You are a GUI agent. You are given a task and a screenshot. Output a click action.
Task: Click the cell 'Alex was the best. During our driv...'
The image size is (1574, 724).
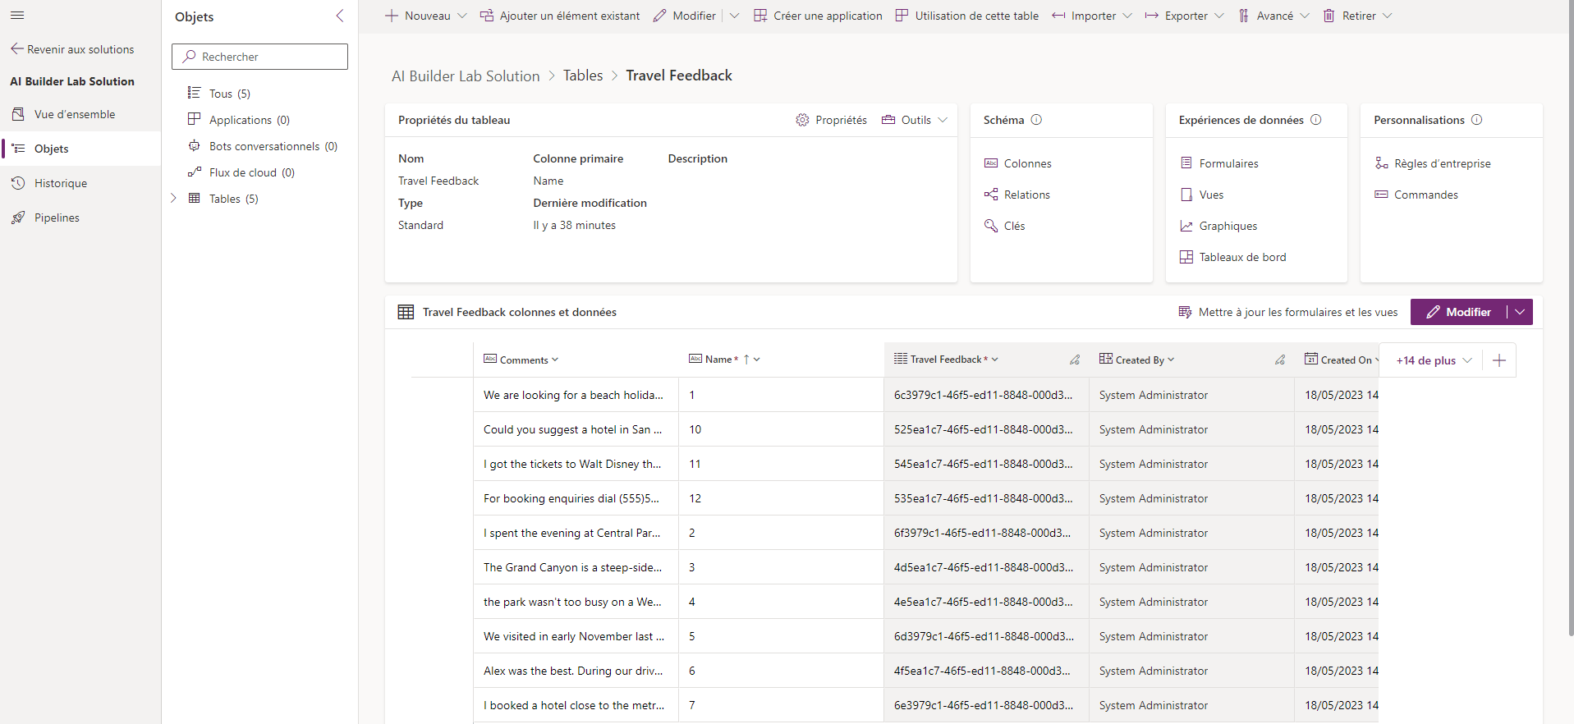pyautogui.click(x=576, y=671)
